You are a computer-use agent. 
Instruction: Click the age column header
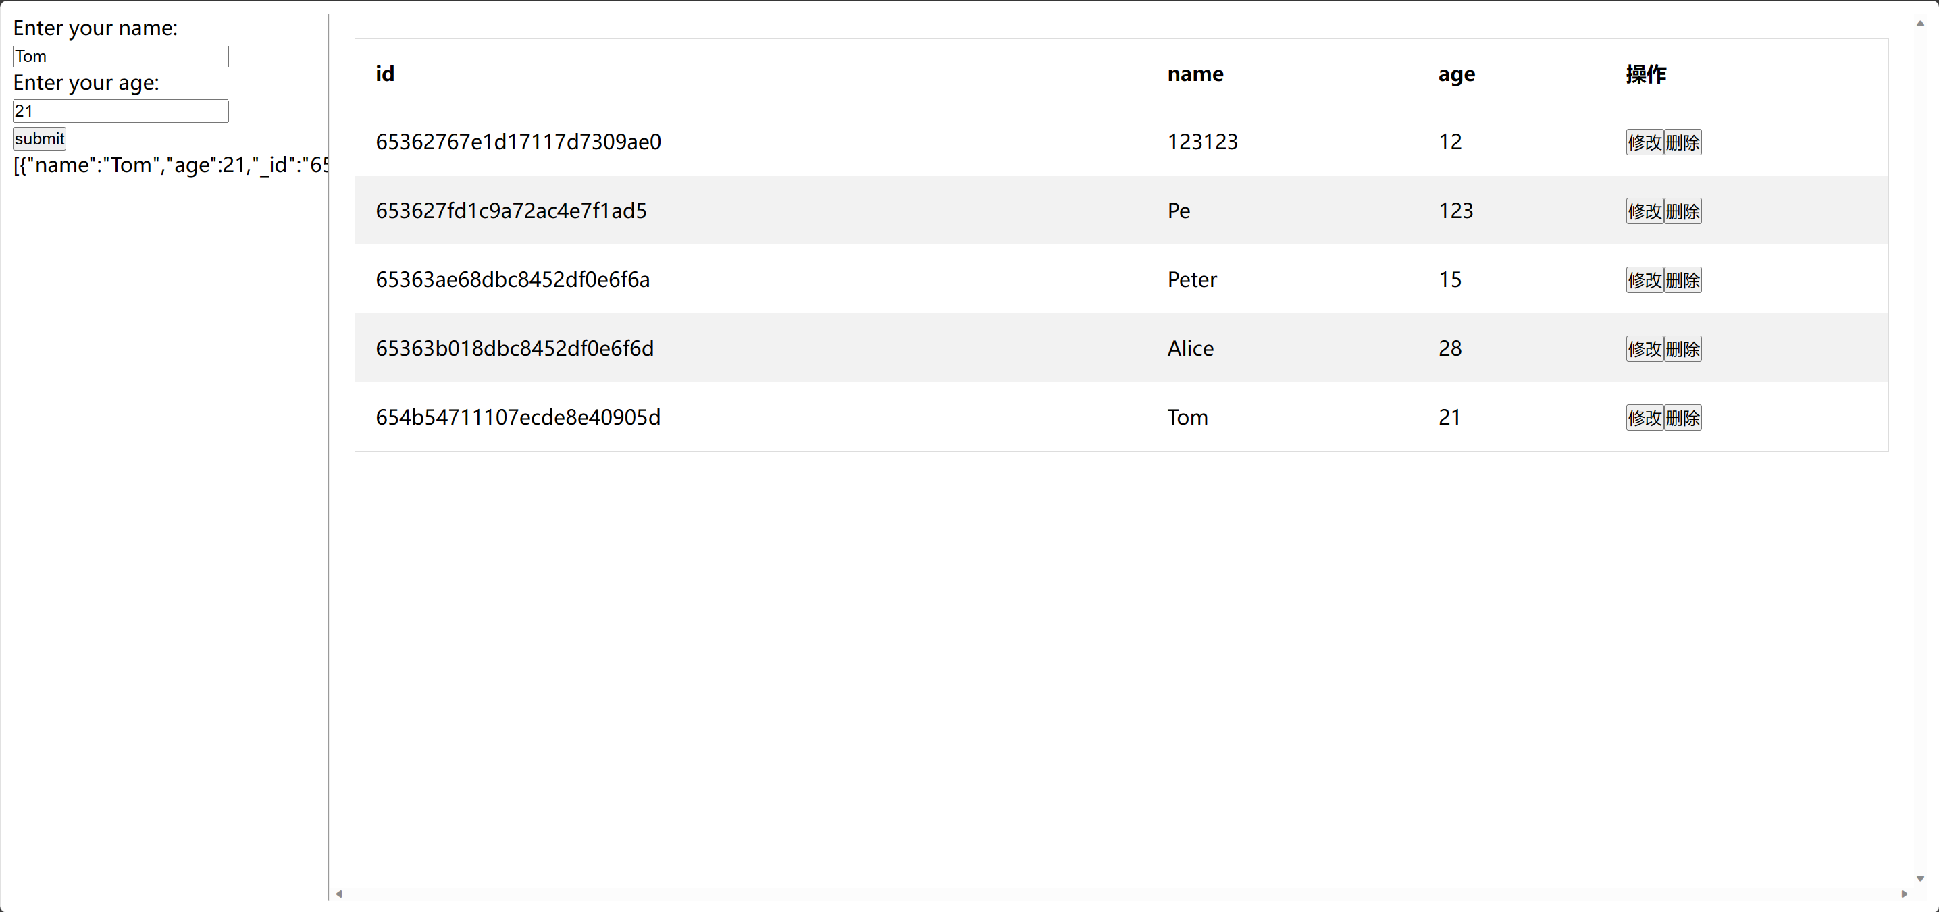point(1454,73)
